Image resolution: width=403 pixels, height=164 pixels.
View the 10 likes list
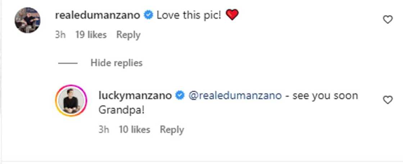coord(134,130)
